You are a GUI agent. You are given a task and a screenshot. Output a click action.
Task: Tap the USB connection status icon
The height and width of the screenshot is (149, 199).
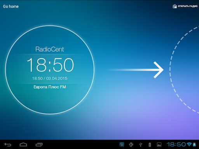point(141,145)
